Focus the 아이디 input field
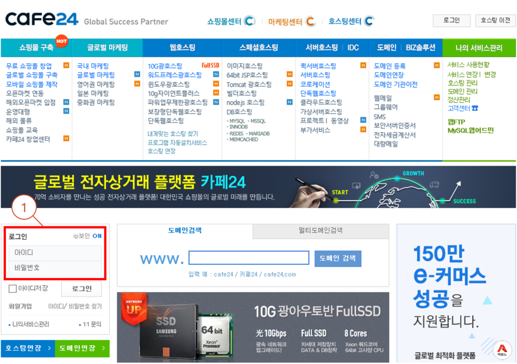 55,253
